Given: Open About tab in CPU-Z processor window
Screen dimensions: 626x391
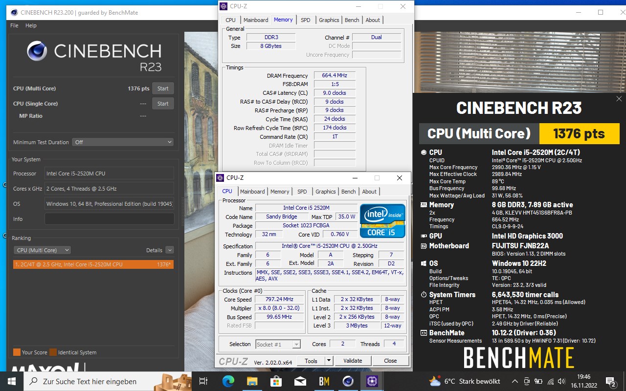Looking at the screenshot, I should coord(369,192).
